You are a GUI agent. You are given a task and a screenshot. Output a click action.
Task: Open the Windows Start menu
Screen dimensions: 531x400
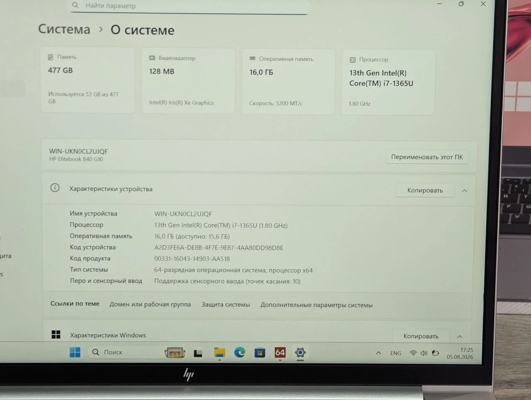pyautogui.click(x=75, y=352)
